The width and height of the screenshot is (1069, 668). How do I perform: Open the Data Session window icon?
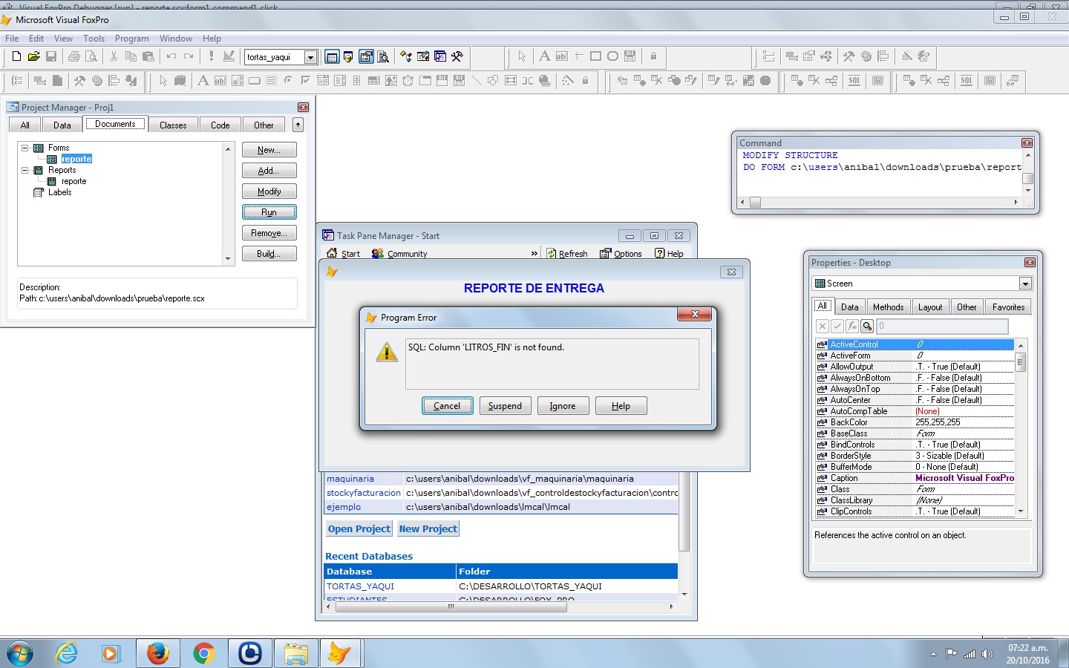[348, 56]
